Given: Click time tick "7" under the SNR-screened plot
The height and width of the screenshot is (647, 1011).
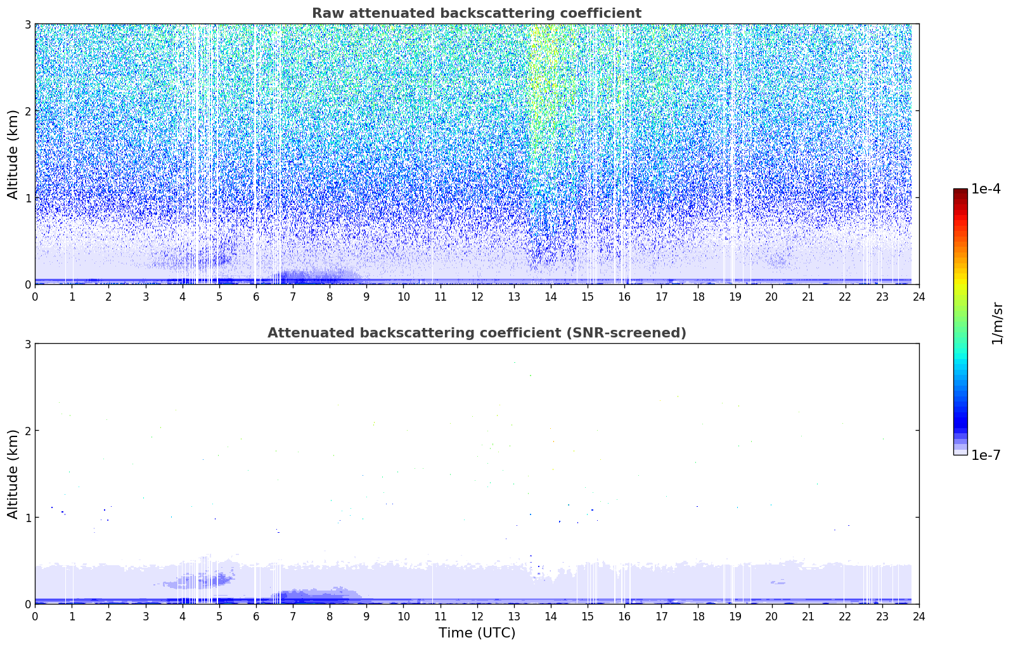Looking at the screenshot, I should [293, 616].
